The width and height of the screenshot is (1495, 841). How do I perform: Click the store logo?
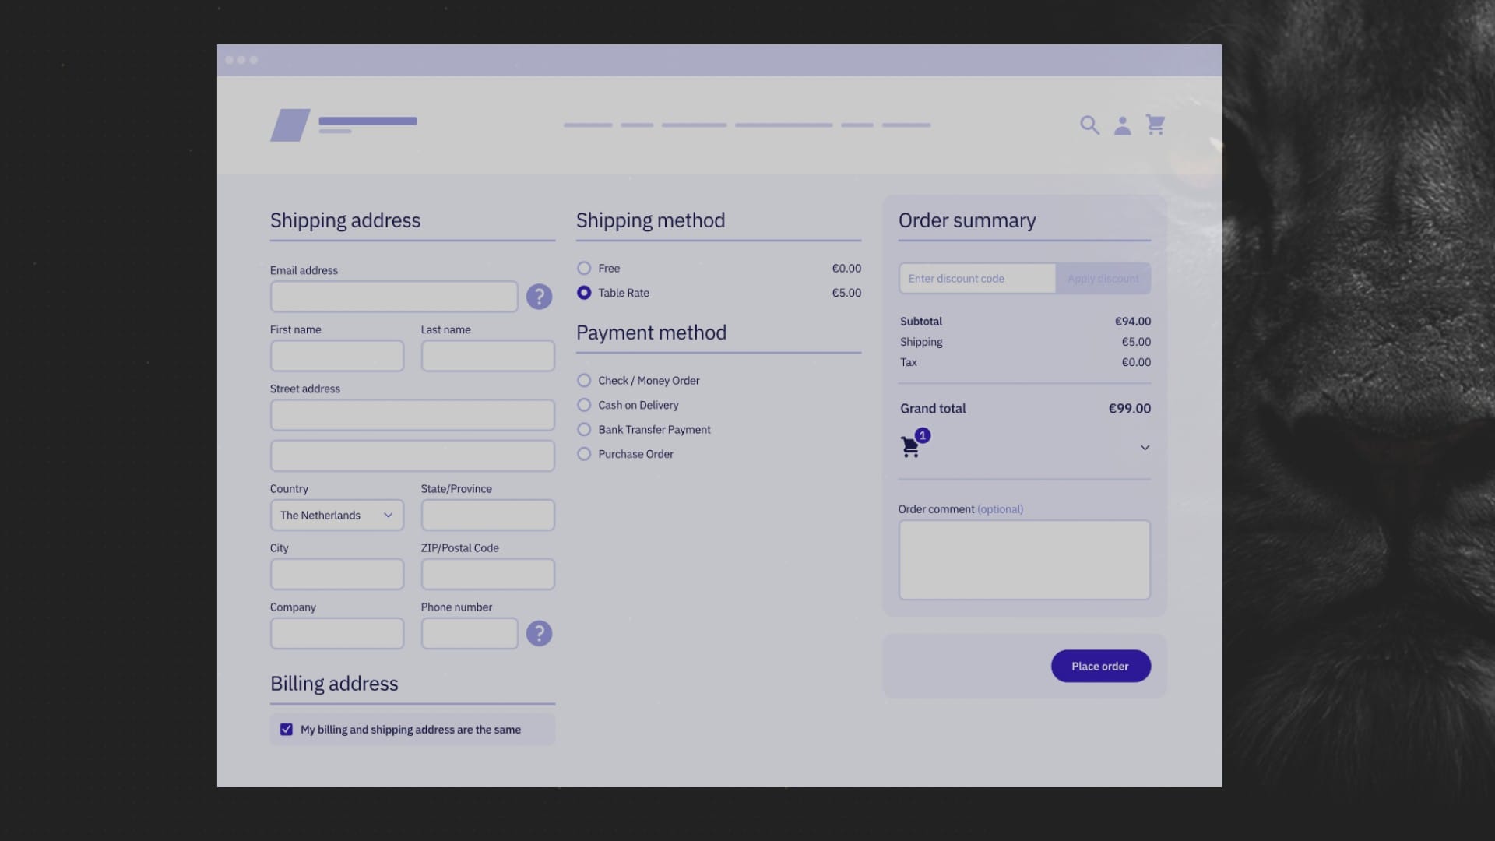(289, 125)
